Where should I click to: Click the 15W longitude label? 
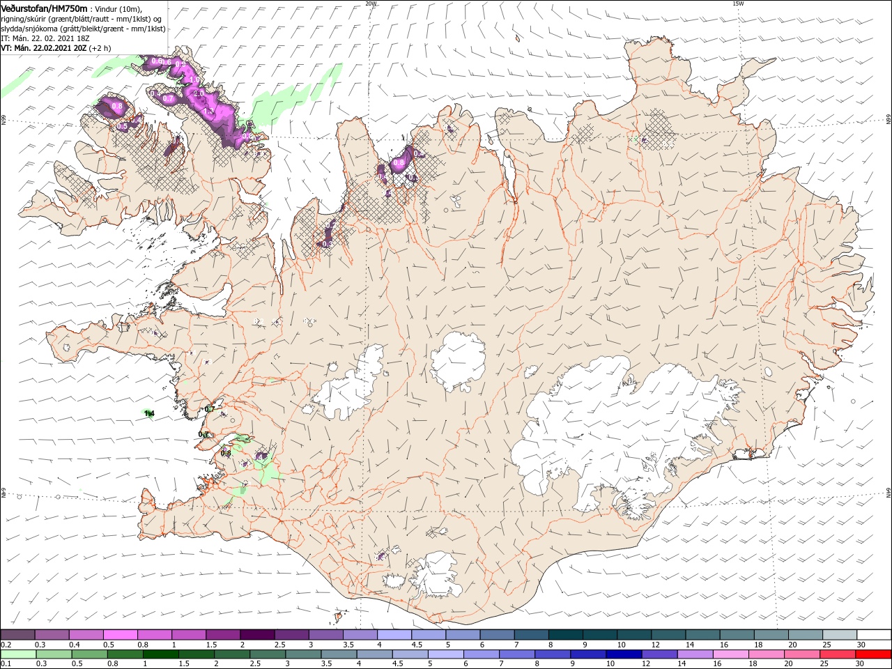738,3
